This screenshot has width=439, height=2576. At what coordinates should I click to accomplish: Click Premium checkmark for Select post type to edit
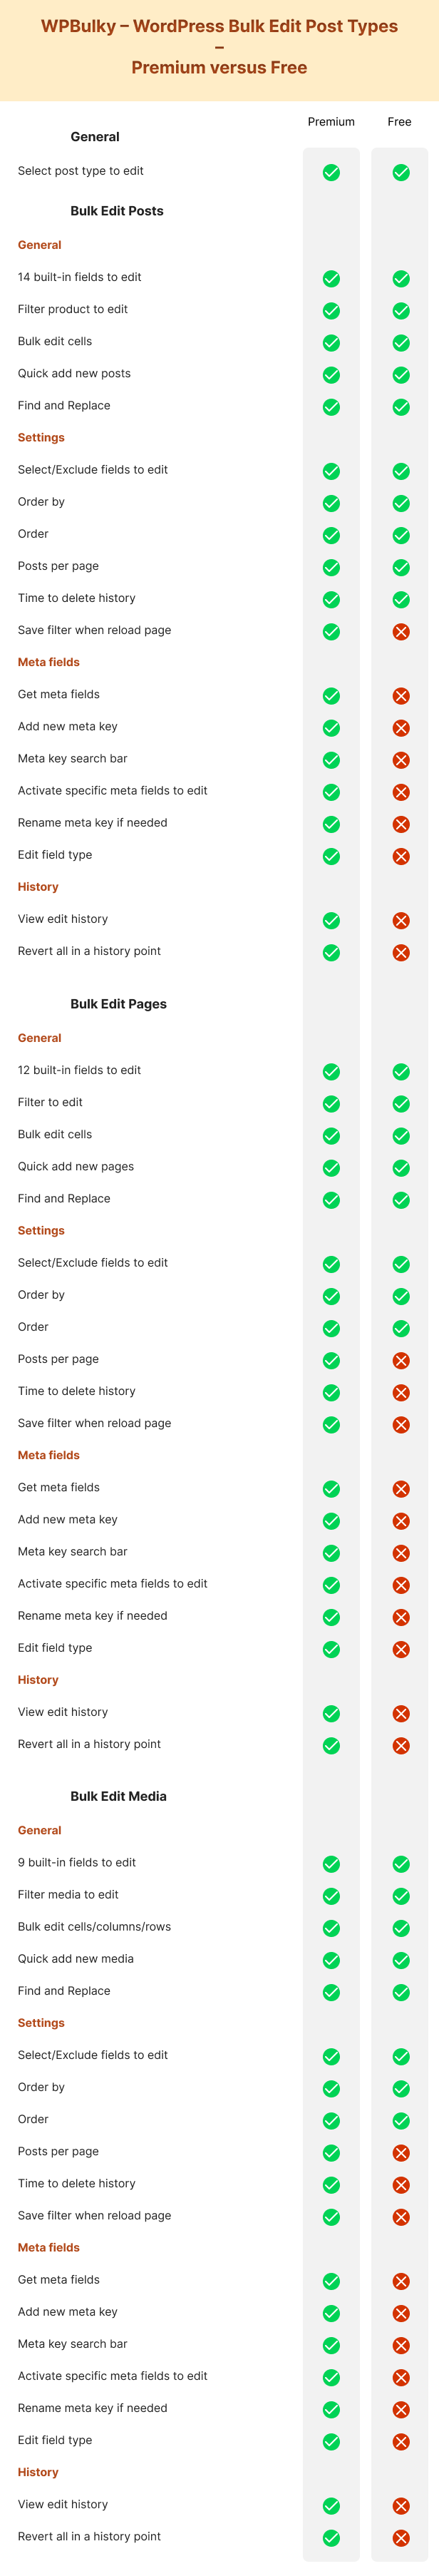pos(331,173)
